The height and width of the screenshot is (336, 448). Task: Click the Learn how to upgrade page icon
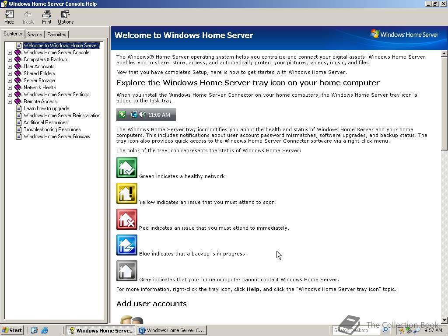point(19,108)
